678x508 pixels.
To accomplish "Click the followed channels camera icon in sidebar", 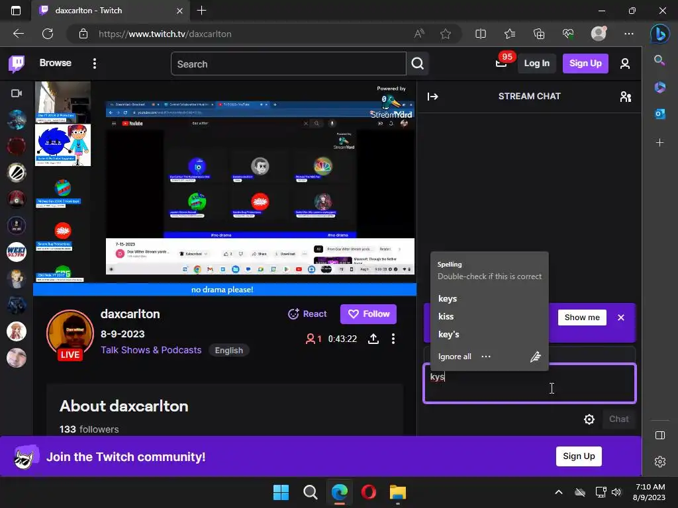I will click(x=17, y=93).
